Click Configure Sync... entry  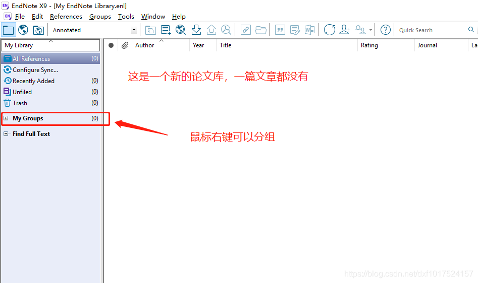pos(50,70)
